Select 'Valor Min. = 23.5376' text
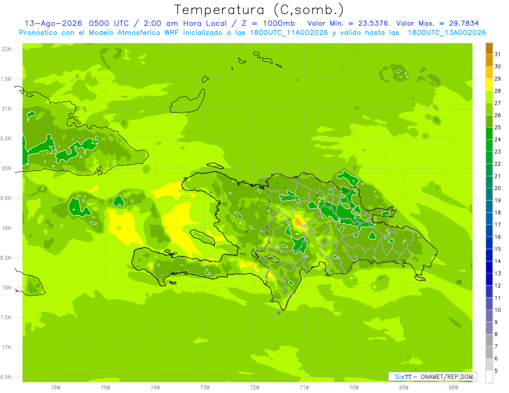This screenshot has height=393, width=509. pyautogui.click(x=348, y=23)
